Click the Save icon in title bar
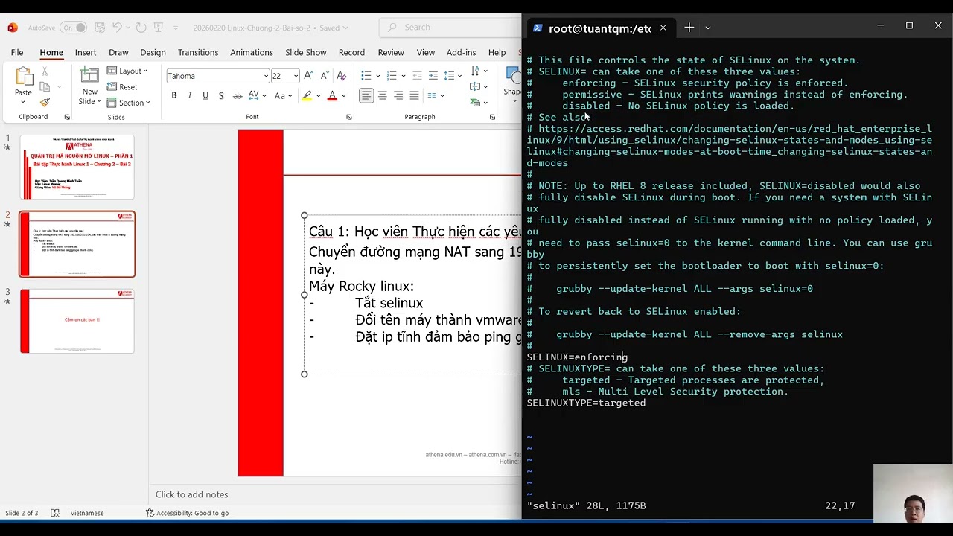 click(x=101, y=28)
